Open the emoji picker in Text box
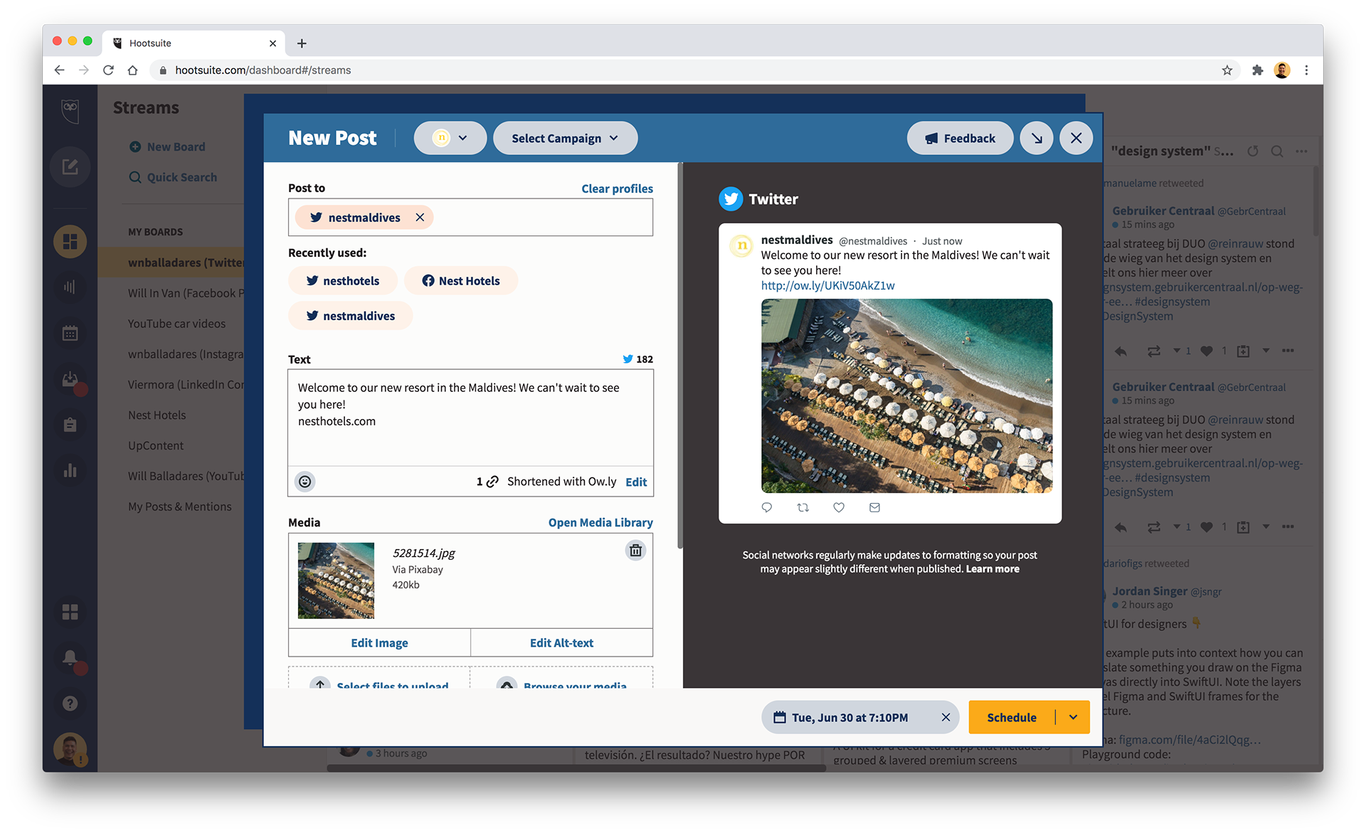 click(x=305, y=482)
